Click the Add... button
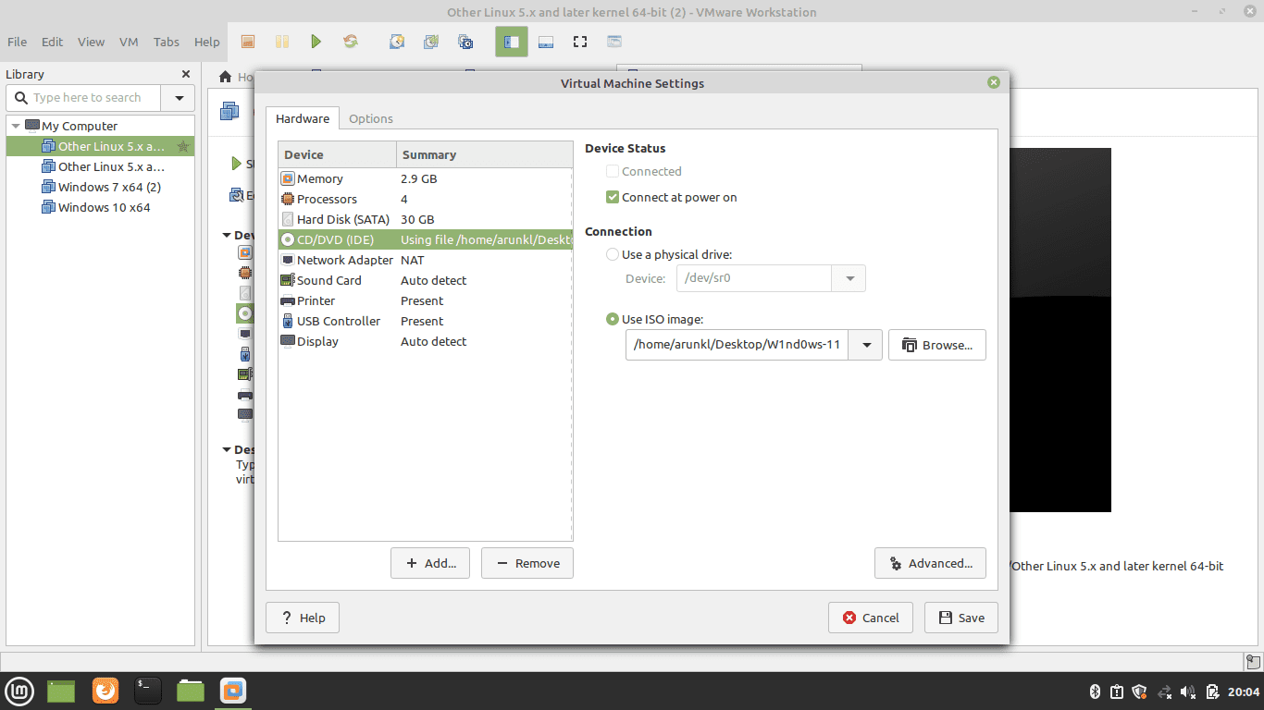 click(x=430, y=563)
